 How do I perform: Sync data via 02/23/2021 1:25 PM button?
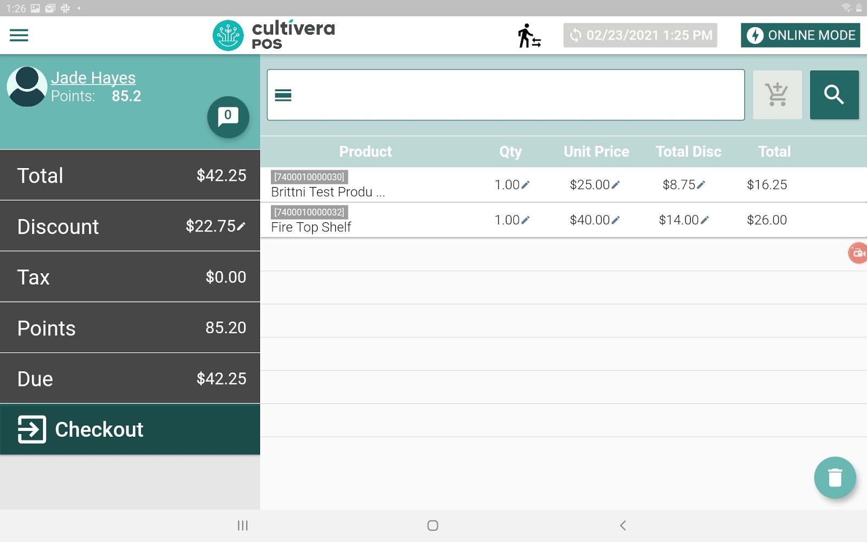tap(640, 35)
